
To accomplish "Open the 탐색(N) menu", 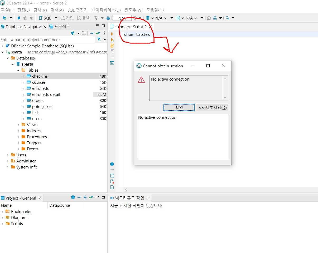I will point(40,10).
